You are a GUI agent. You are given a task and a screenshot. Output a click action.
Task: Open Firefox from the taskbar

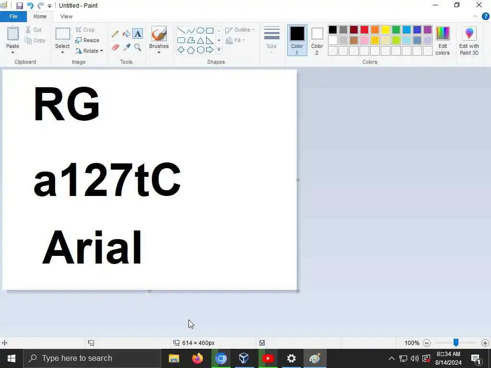click(197, 358)
